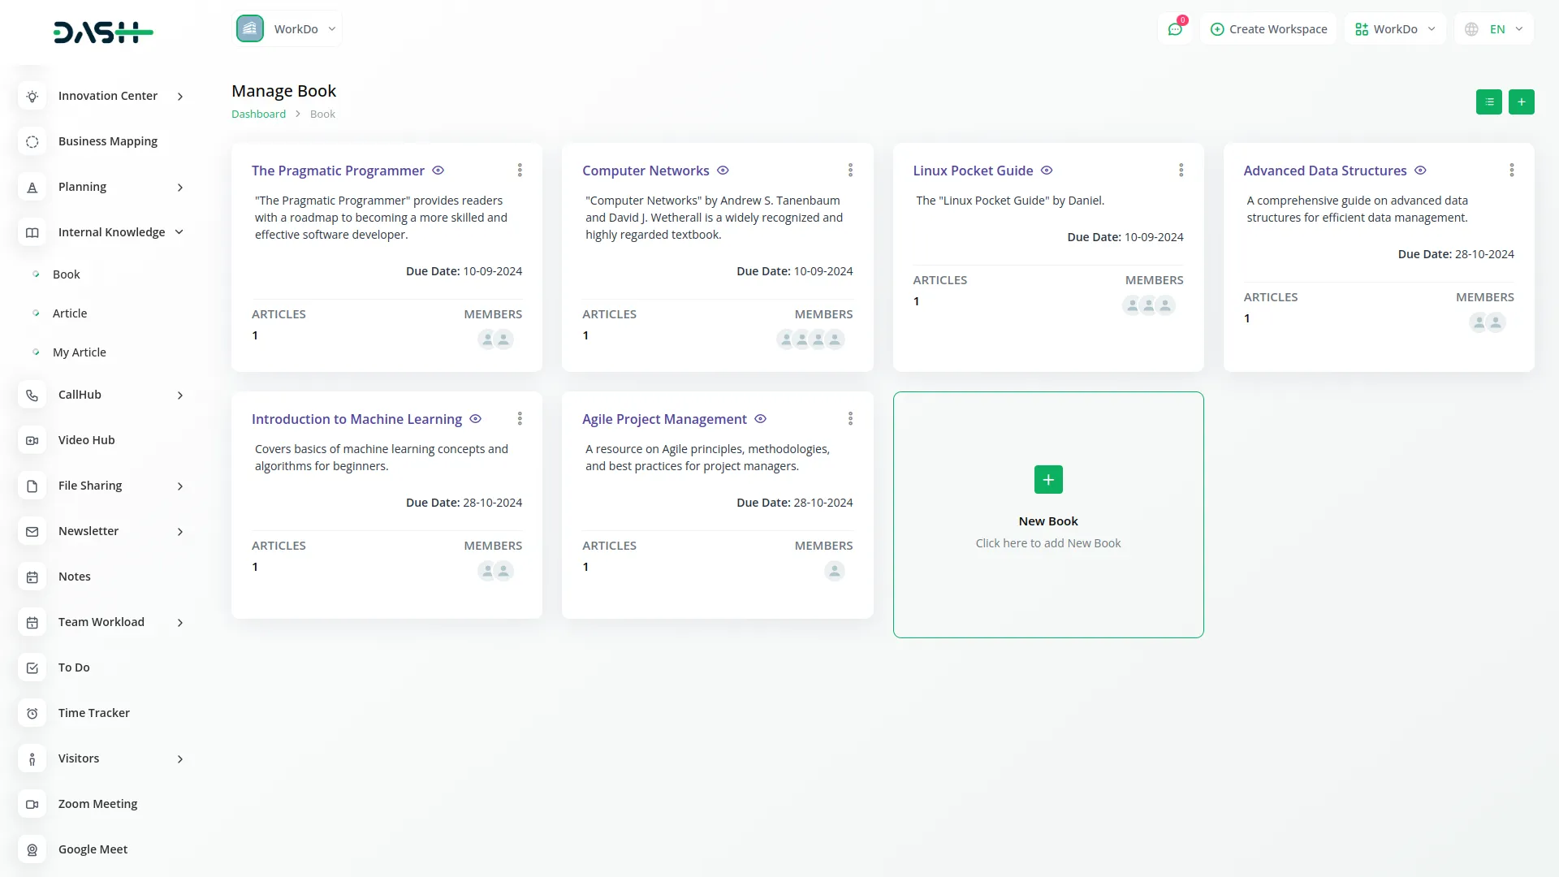Click eye icon beside Advanced Data Structures

(x=1420, y=171)
